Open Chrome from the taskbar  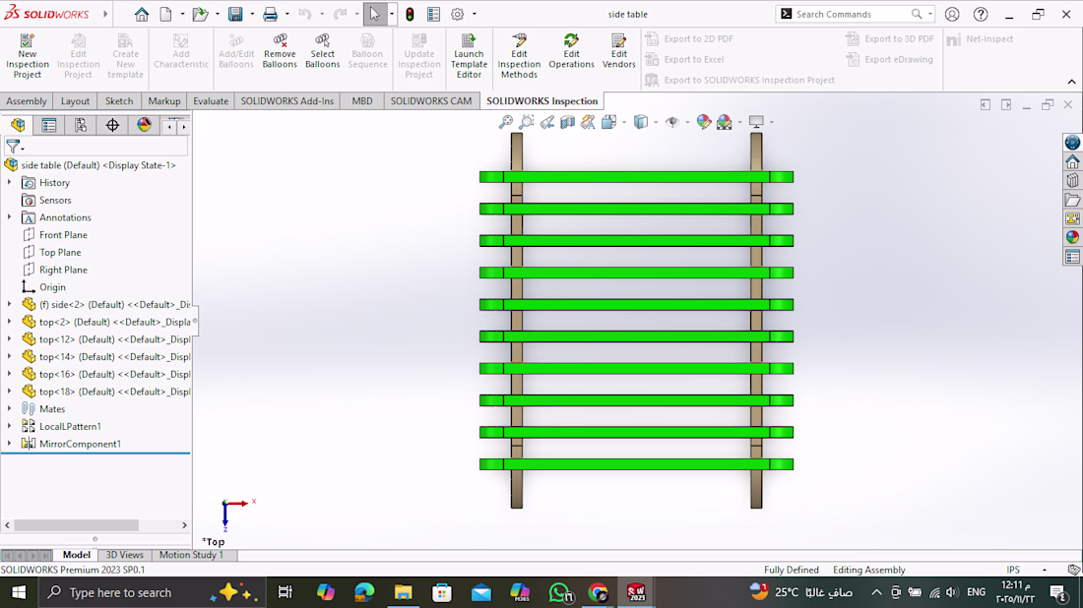[599, 592]
